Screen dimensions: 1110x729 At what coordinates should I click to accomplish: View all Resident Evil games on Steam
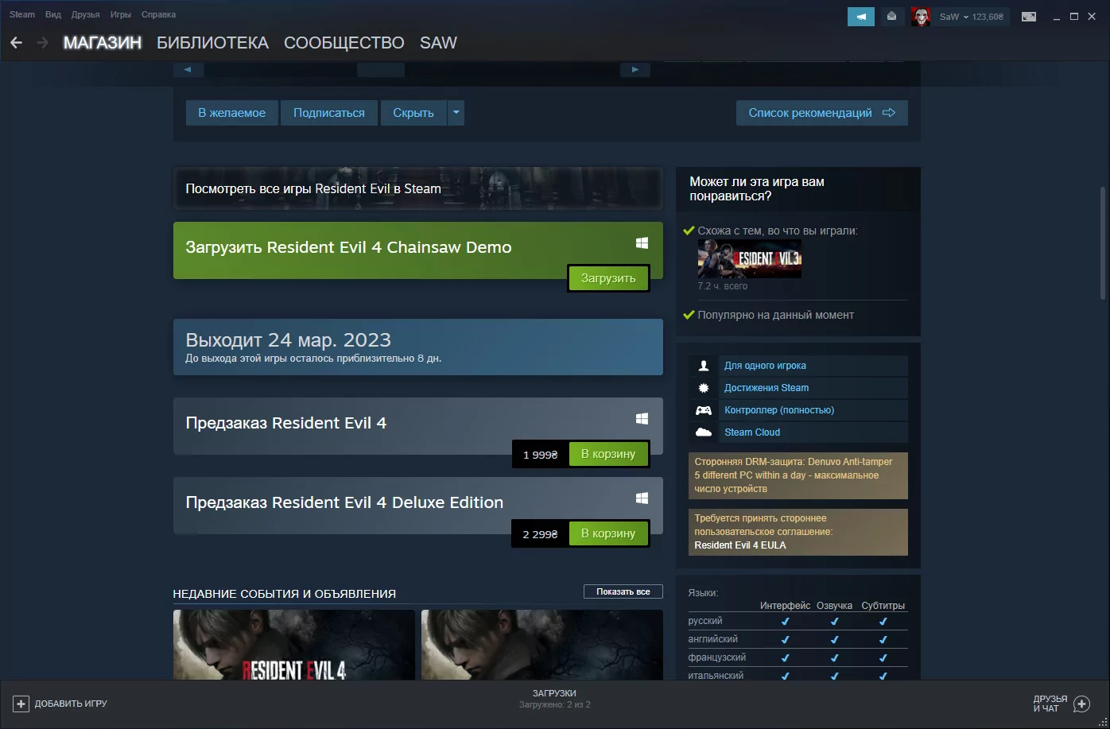coord(418,188)
